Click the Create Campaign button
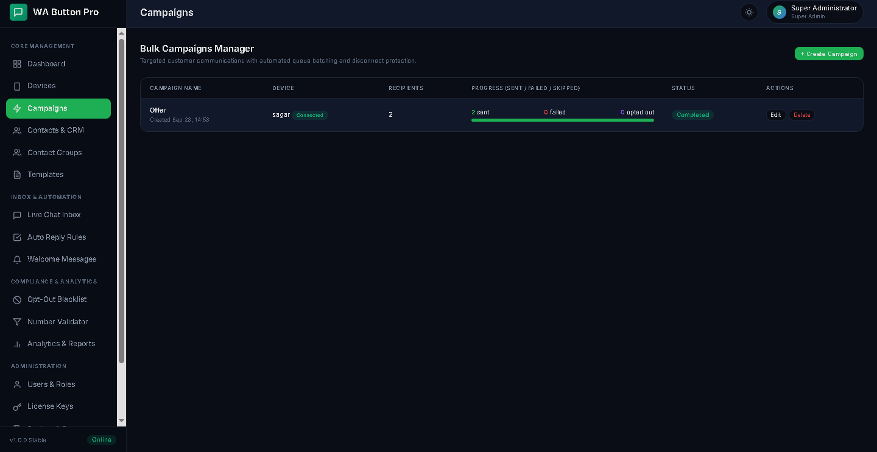Viewport: 877px width, 452px height. point(829,54)
